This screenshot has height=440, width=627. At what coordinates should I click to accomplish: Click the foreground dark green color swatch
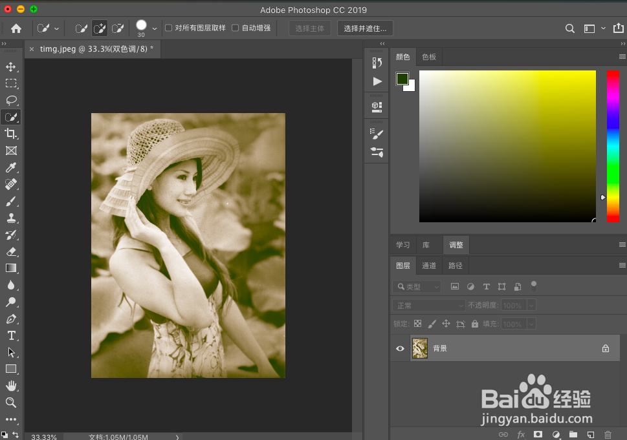pyautogui.click(x=402, y=78)
